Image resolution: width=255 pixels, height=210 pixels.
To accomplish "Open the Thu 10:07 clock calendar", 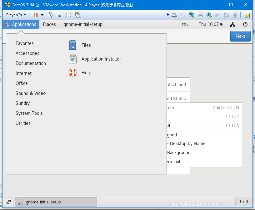I will pyautogui.click(x=210, y=24).
